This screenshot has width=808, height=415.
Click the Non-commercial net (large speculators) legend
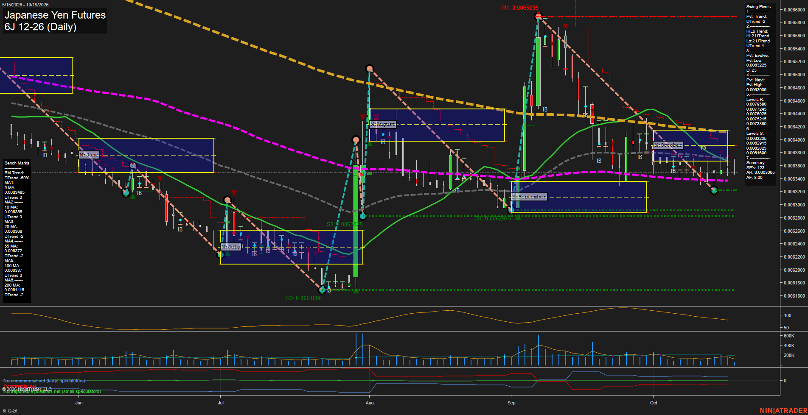[44, 381]
